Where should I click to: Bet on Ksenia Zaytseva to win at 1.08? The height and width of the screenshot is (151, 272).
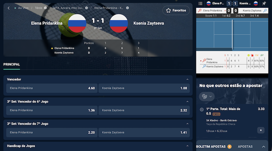(144, 88)
